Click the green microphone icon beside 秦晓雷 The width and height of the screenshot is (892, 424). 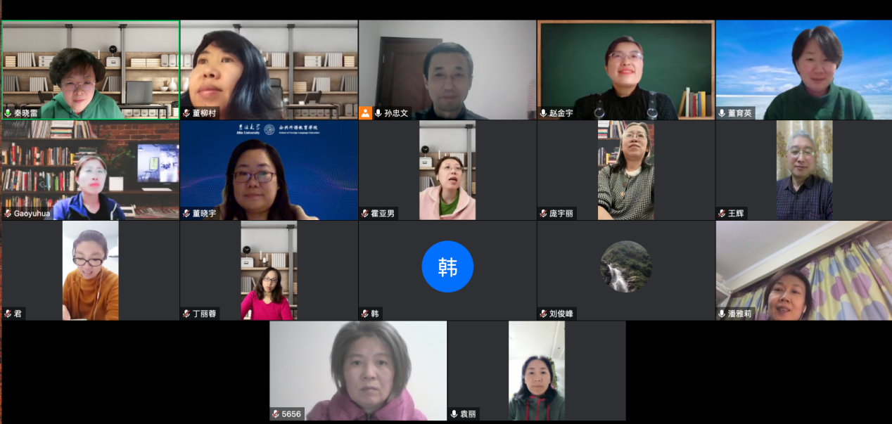(8, 113)
